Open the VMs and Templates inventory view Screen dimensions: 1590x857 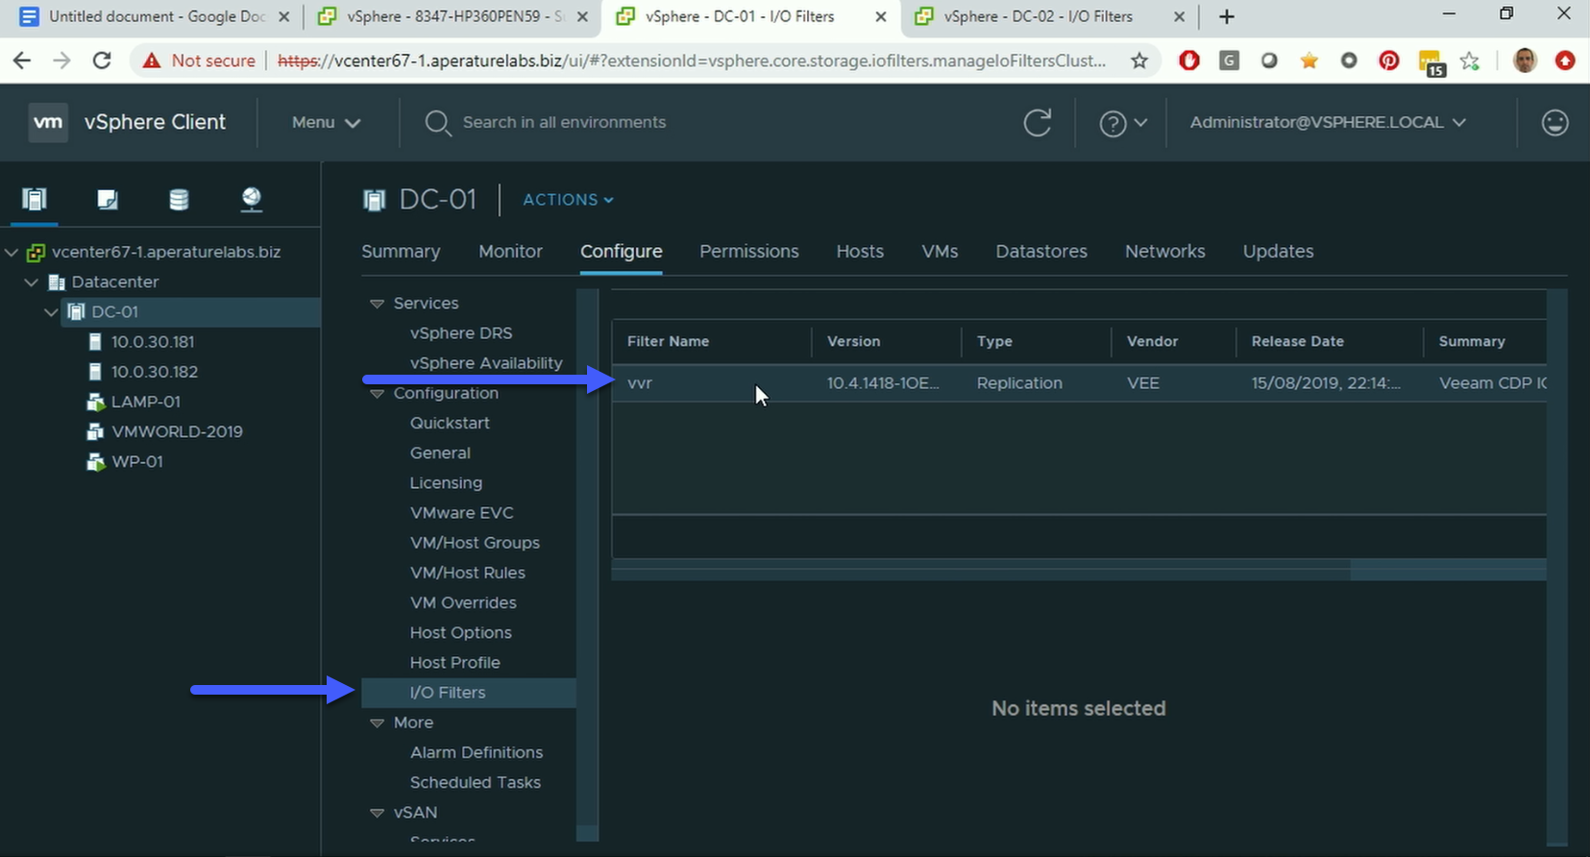click(107, 199)
